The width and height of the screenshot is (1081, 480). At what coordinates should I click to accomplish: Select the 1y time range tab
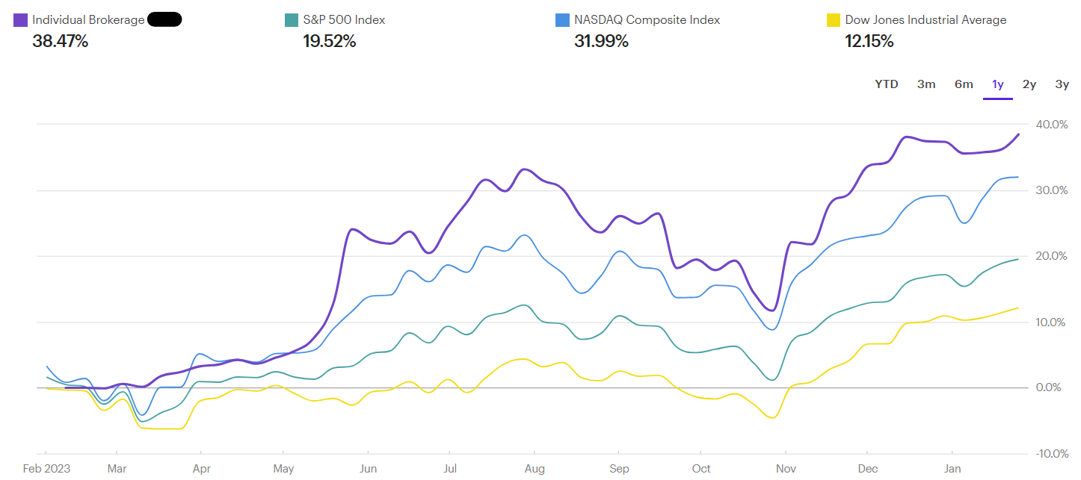click(x=997, y=84)
